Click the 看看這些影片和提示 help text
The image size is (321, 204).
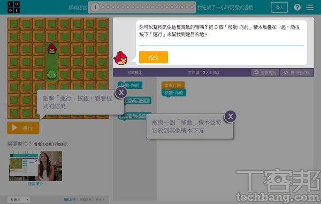(51, 145)
